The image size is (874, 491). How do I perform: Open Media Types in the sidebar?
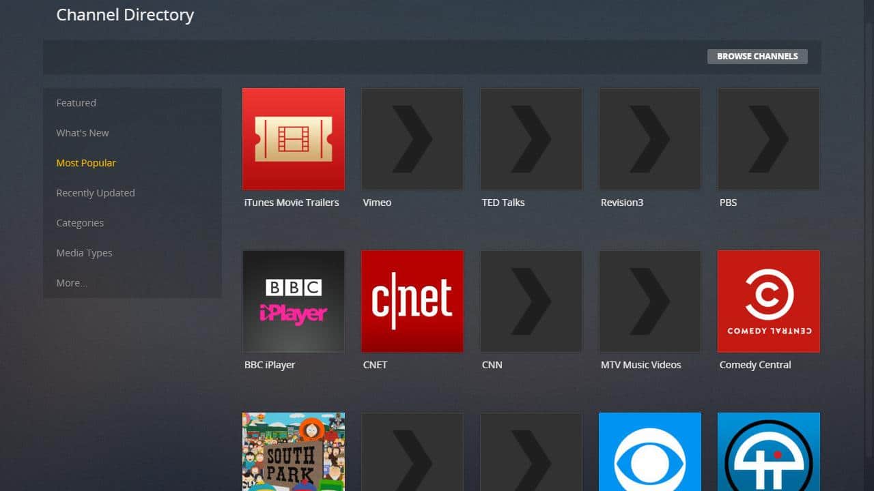click(x=84, y=253)
